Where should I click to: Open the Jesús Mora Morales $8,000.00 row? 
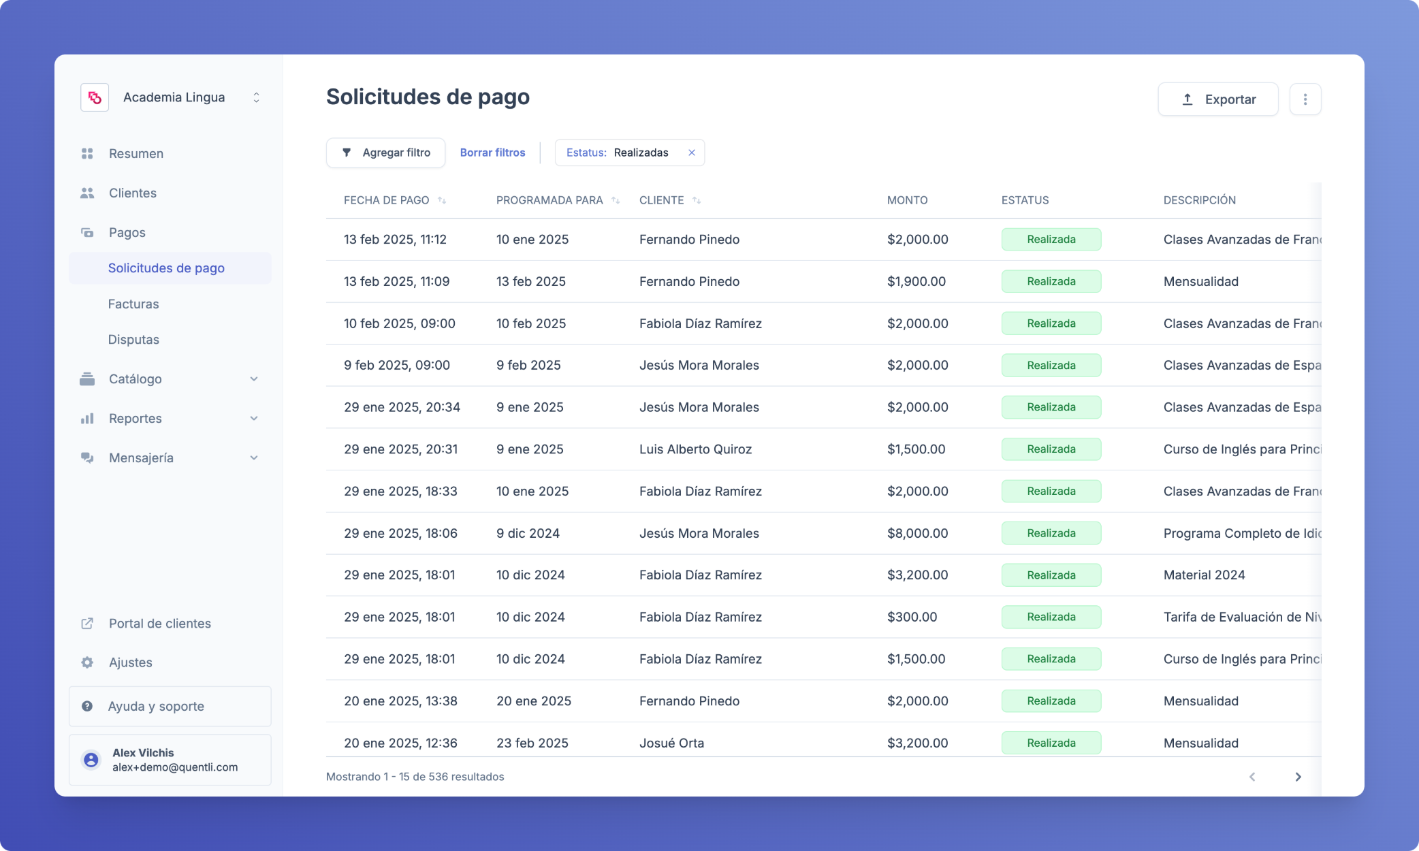point(699,534)
